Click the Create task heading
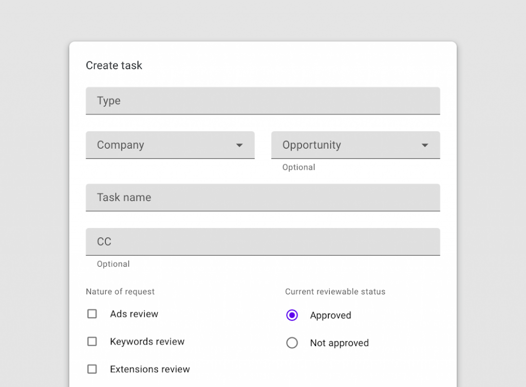 tap(114, 66)
